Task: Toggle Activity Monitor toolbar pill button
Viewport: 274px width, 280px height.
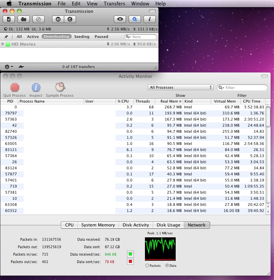Action: tap(265, 76)
